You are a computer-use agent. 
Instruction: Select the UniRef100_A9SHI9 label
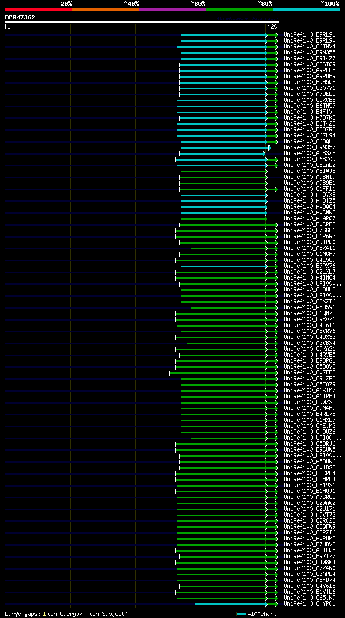(309, 177)
